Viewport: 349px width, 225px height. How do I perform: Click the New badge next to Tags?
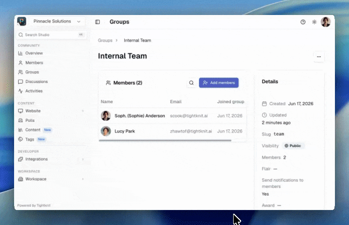click(41, 139)
